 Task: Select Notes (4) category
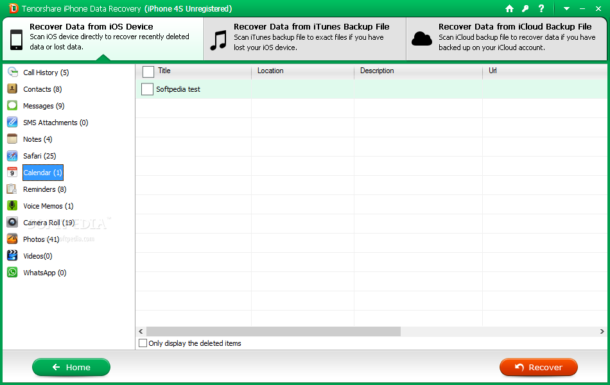[37, 139]
